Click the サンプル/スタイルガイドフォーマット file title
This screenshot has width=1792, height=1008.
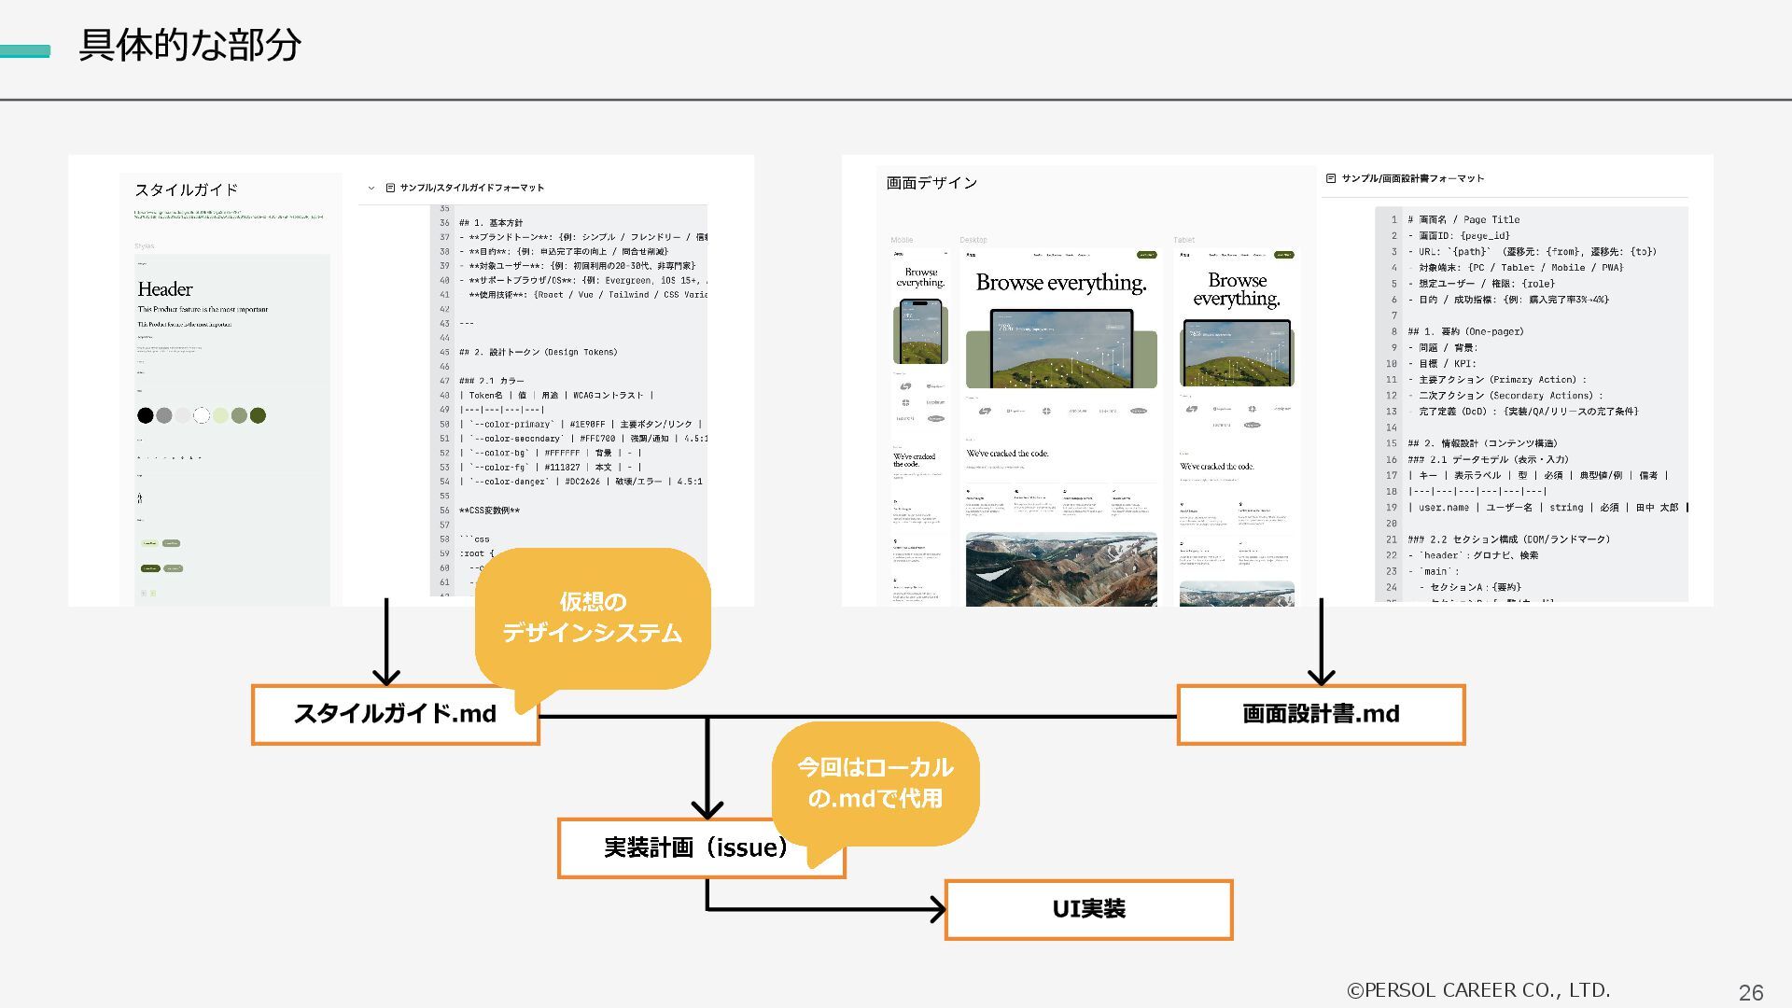tap(471, 188)
